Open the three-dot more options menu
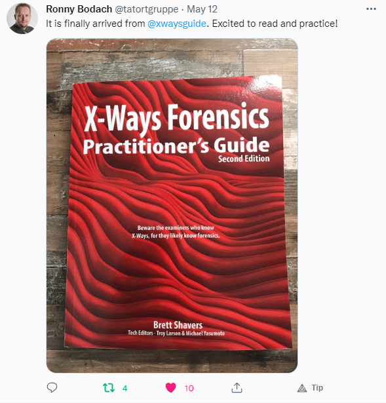 pos(371,9)
